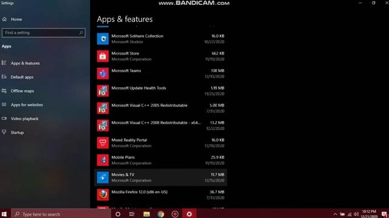Open the Windows Start menu
Screen dimensions: 389x218
[x=4, y=214]
